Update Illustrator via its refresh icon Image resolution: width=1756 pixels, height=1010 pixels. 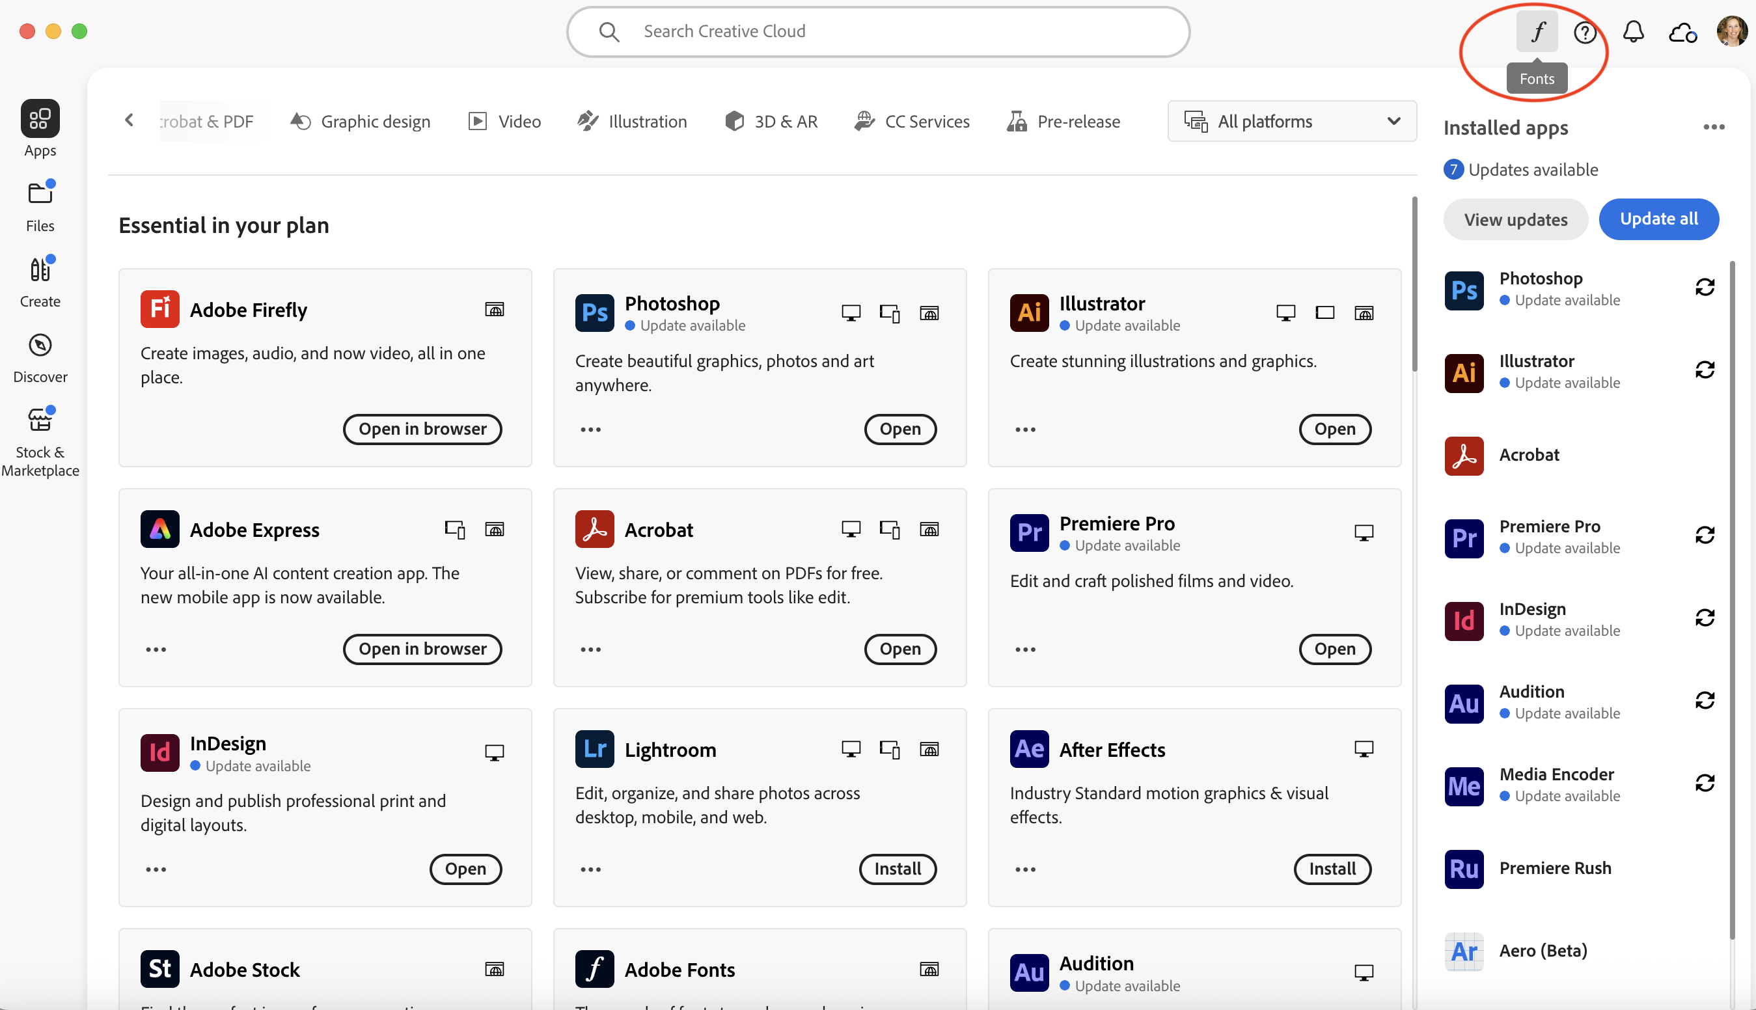click(x=1704, y=370)
